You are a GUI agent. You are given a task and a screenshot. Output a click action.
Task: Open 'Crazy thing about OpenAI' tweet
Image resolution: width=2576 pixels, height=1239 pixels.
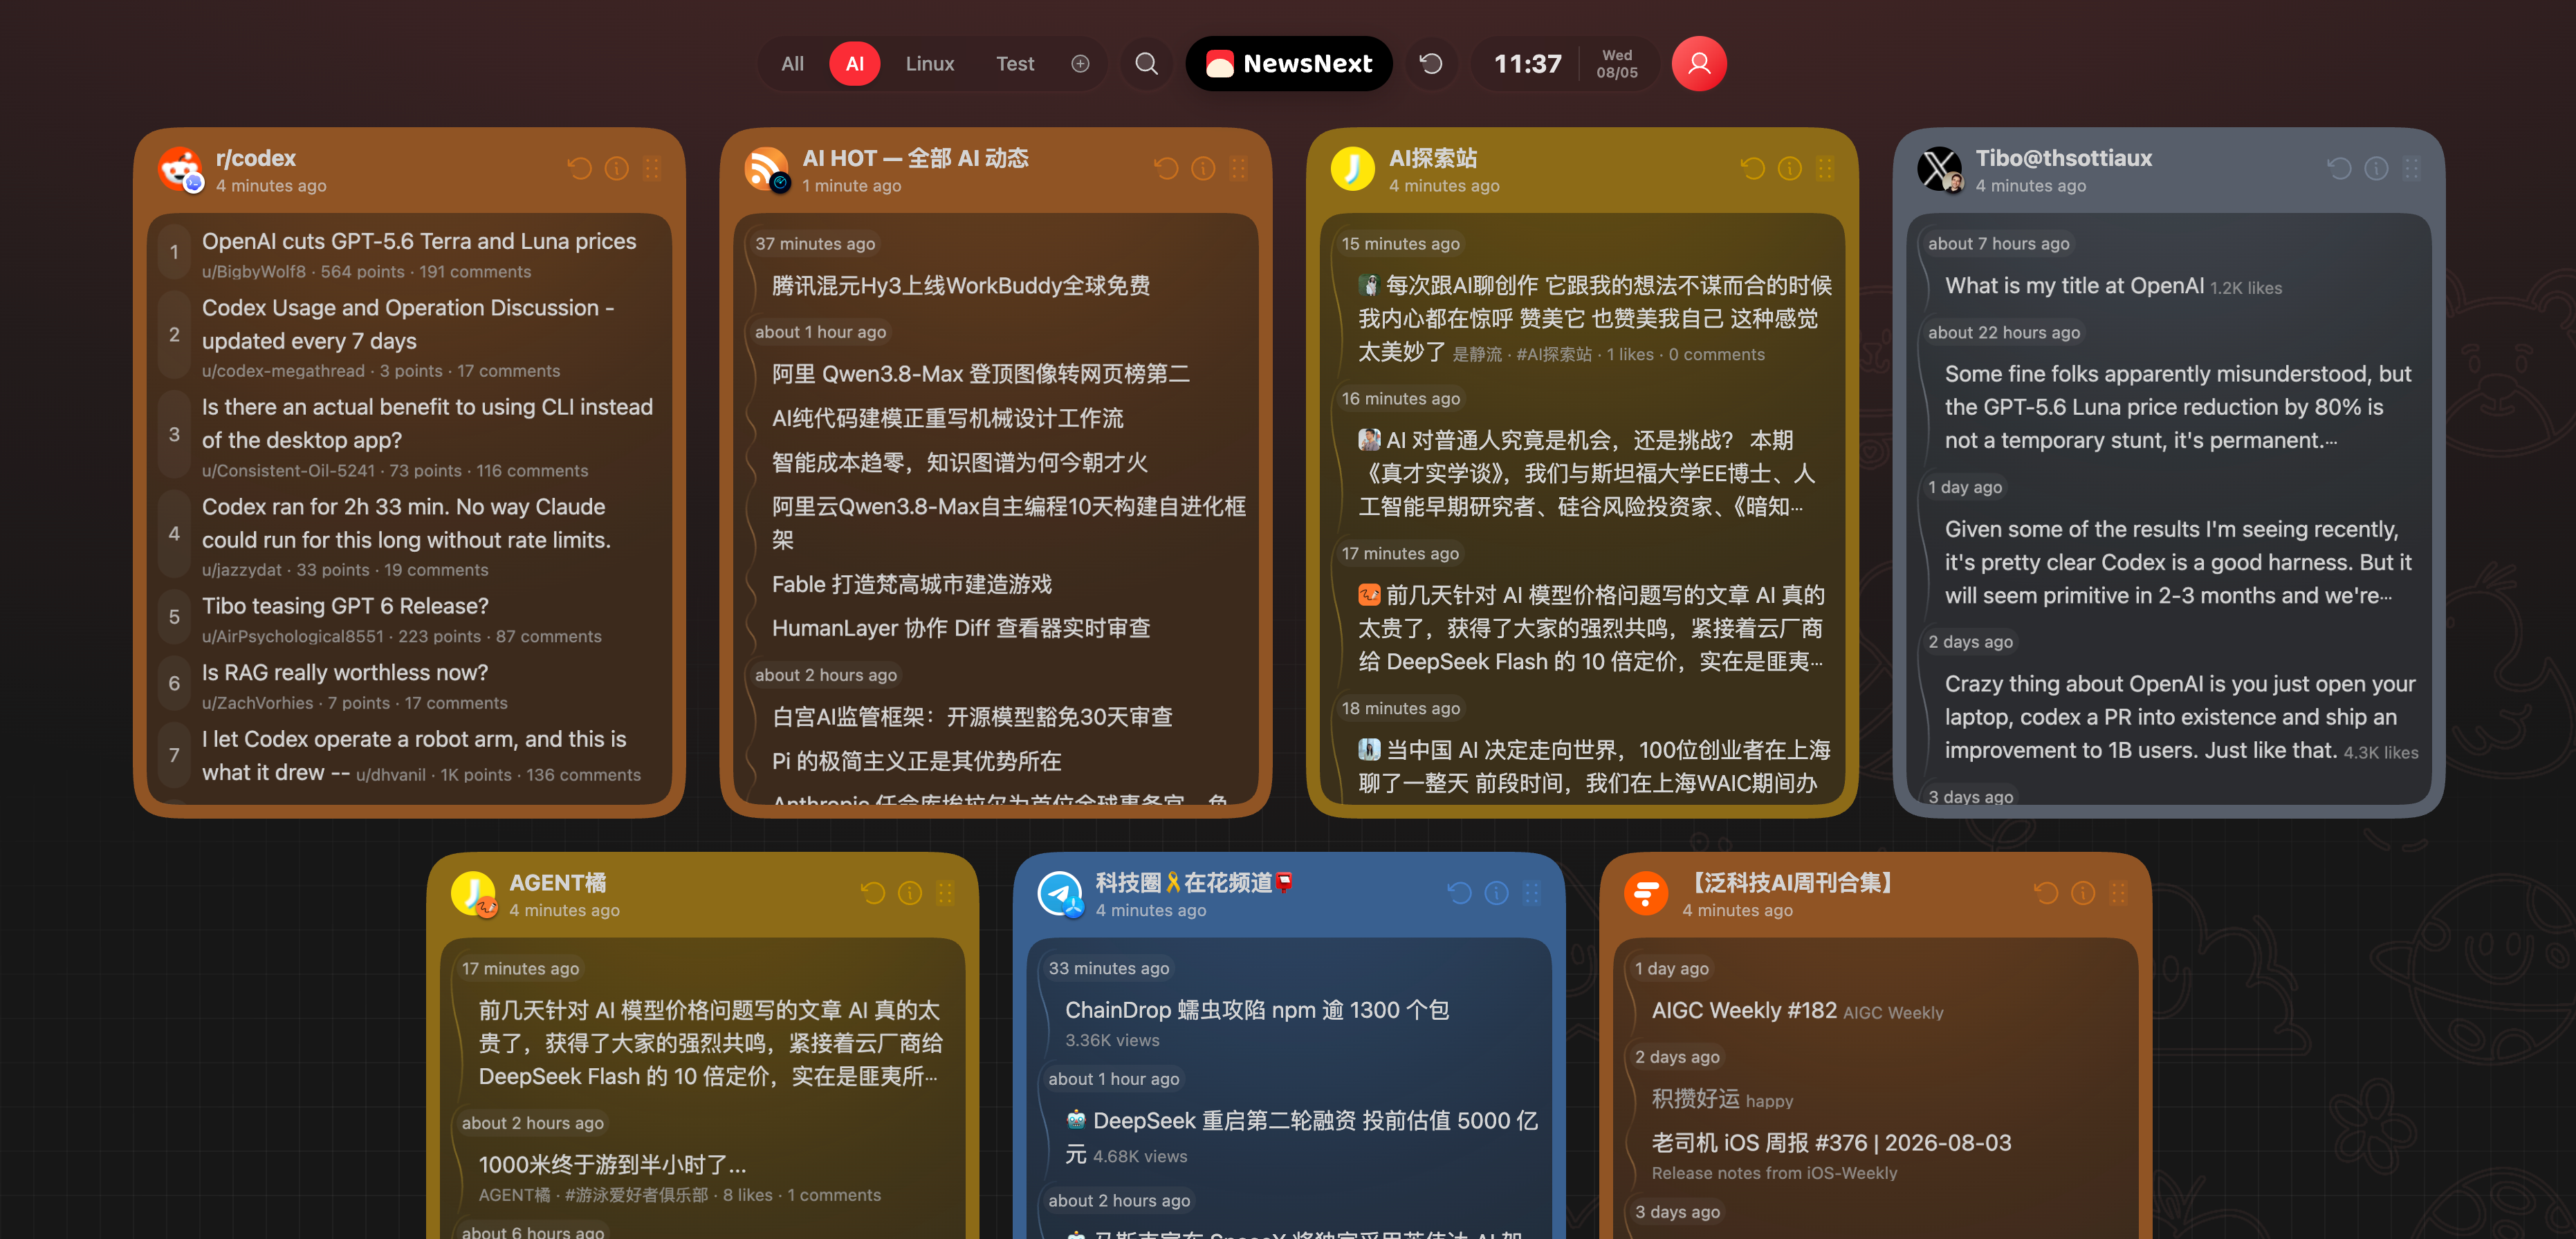point(2180,718)
